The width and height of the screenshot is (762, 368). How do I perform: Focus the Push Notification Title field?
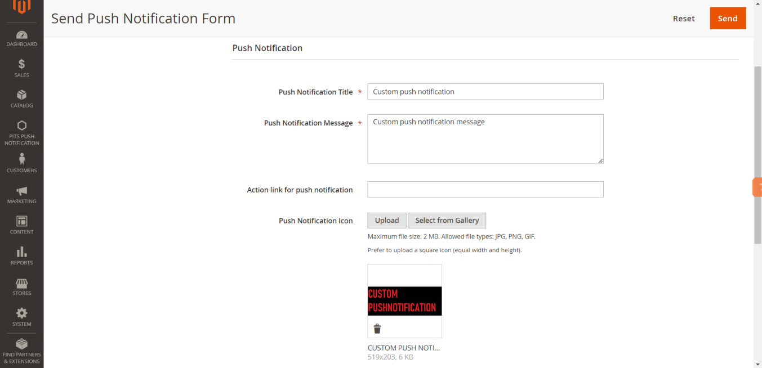485,92
